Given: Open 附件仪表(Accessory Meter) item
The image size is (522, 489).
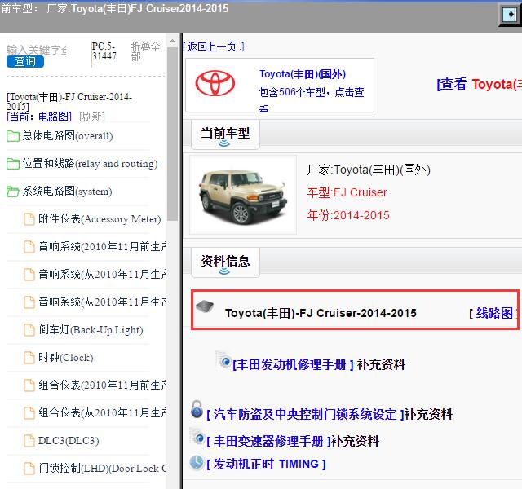Looking at the screenshot, I should tap(100, 219).
